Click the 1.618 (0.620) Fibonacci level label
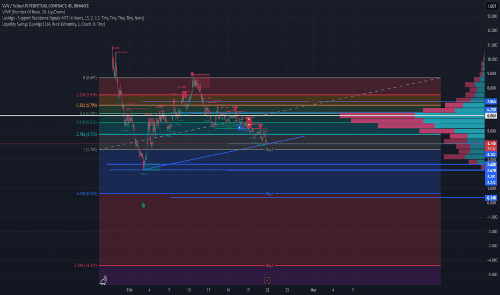 (x=86, y=194)
